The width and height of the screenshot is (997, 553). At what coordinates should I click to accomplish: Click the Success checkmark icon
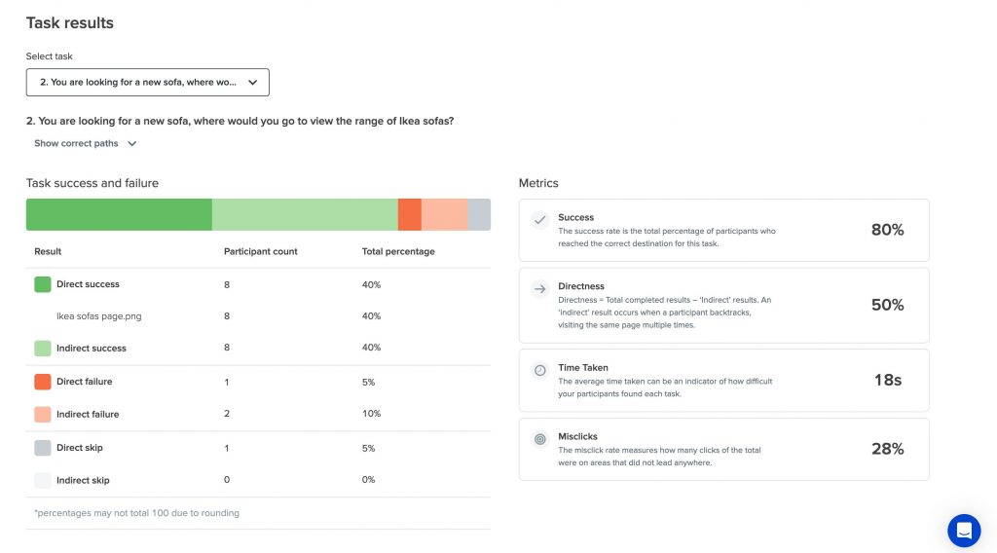pos(539,220)
